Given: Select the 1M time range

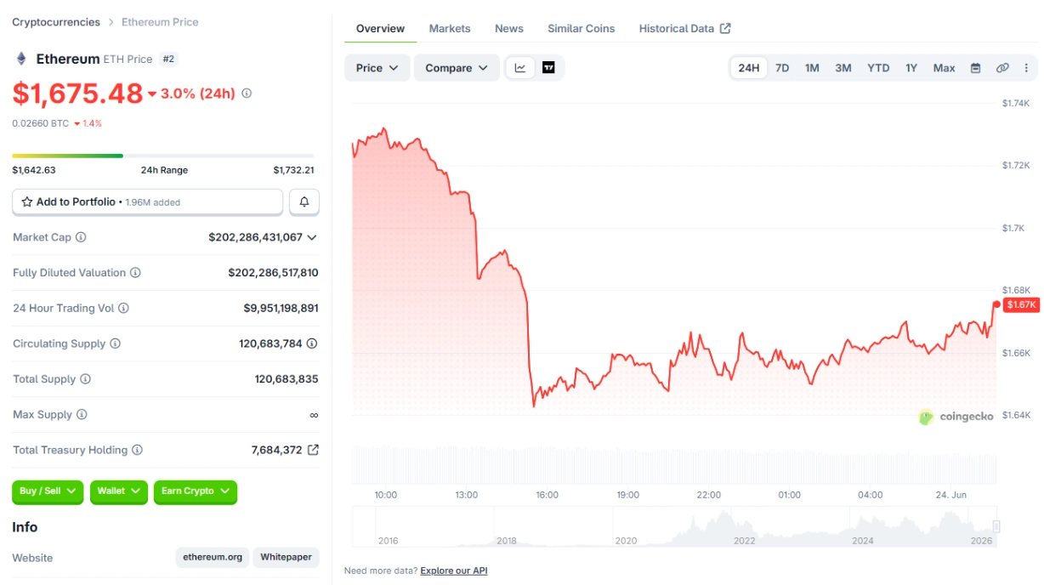Looking at the screenshot, I should (x=812, y=68).
